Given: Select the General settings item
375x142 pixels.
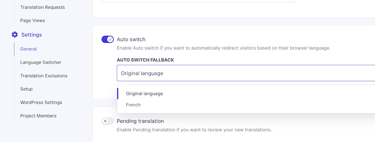Looking at the screenshot, I should (x=28, y=49).
